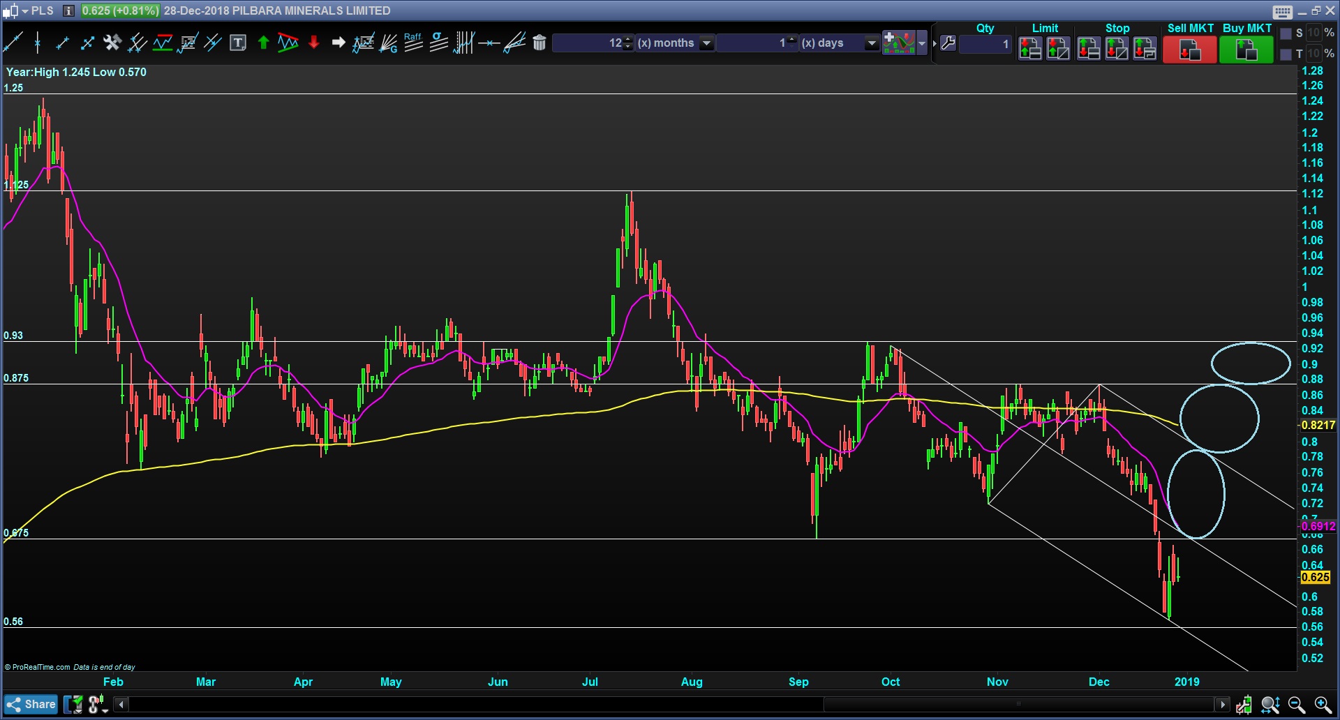Increase the 1 days value stepper
The width and height of the screenshot is (1340, 720).
pos(792,39)
